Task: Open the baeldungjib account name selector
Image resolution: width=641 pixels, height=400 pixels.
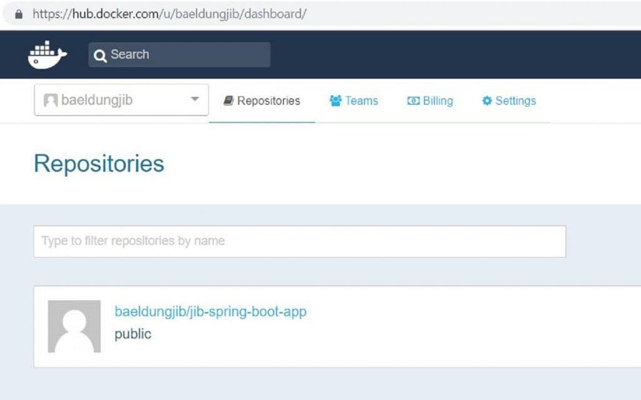Action: 97,100
